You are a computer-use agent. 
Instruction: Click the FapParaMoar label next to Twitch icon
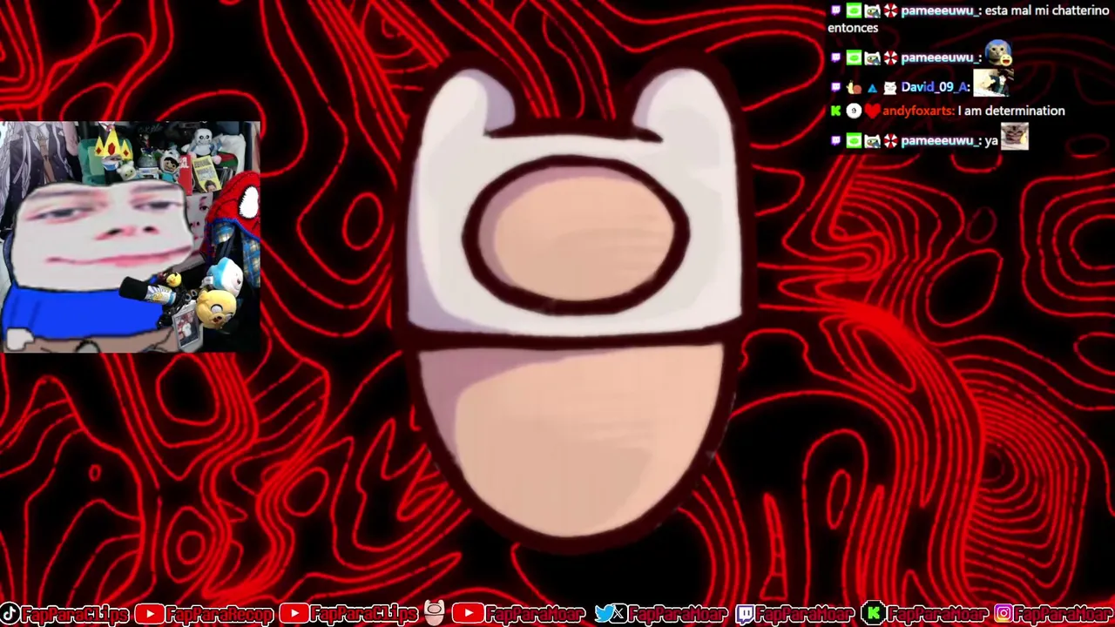coord(806,615)
